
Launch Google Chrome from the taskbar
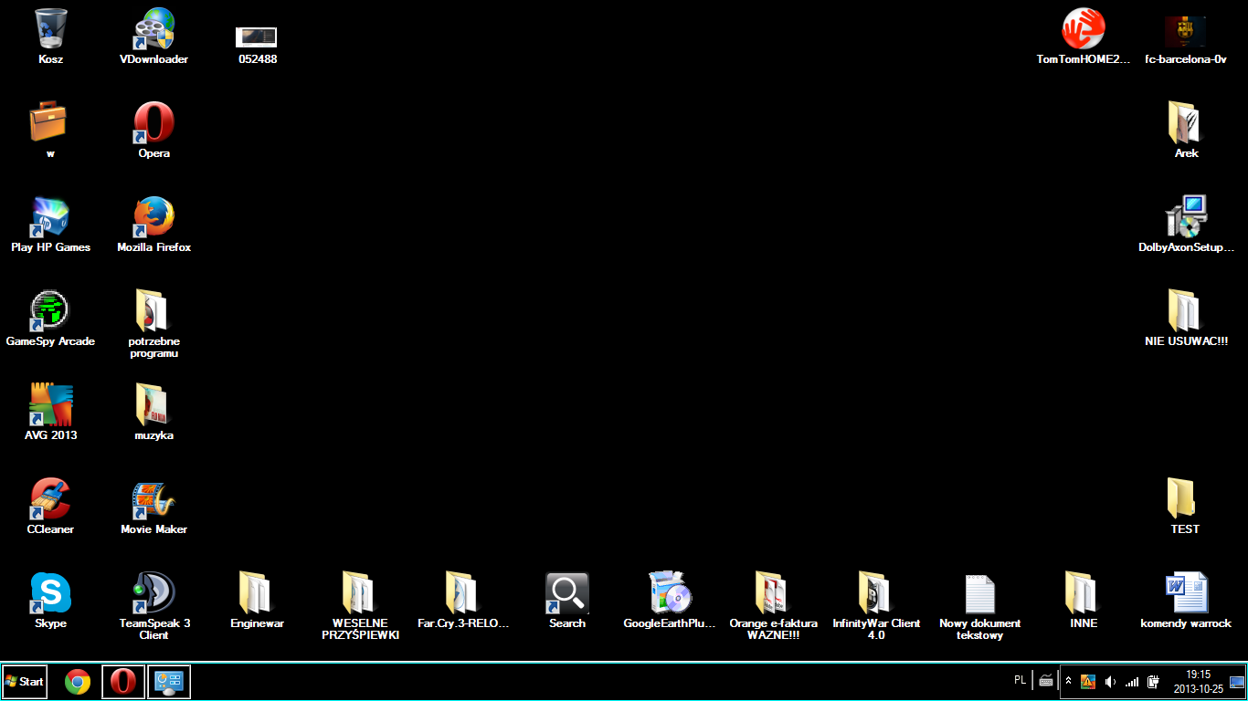(78, 682)
